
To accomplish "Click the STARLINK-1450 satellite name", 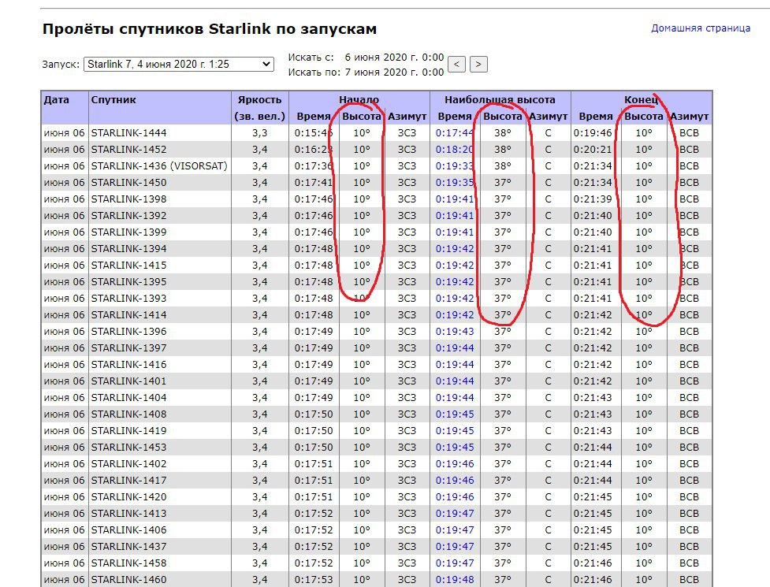I will tap(128, 183).
